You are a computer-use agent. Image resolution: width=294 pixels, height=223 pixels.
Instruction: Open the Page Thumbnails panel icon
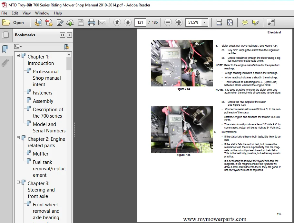tap(5, 35)
